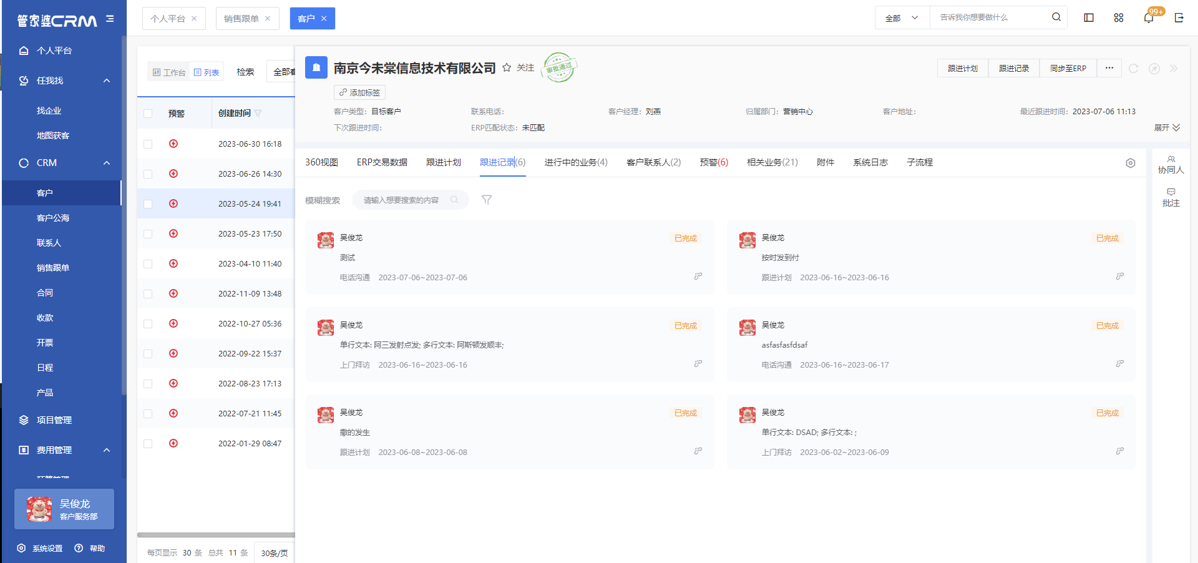Viewport: 1198px width, 563px height.
Task: Click comment icon on asfasfasfdsaf record card
Action: (1120, 363)
